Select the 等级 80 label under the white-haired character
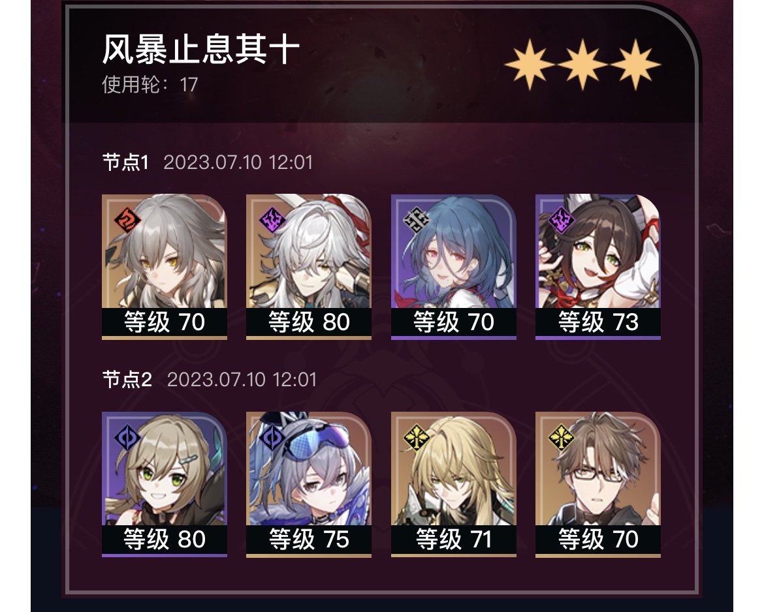This screenshot has height=612, width=764. [x=309, y=322]
